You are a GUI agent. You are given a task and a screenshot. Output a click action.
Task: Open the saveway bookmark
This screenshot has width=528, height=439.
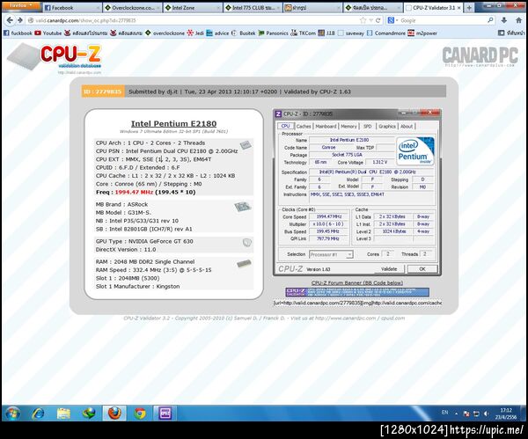click(x=351, y=33)
